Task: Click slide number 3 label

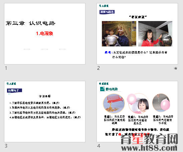Action: pyautogui.click(x=6, y=146)
